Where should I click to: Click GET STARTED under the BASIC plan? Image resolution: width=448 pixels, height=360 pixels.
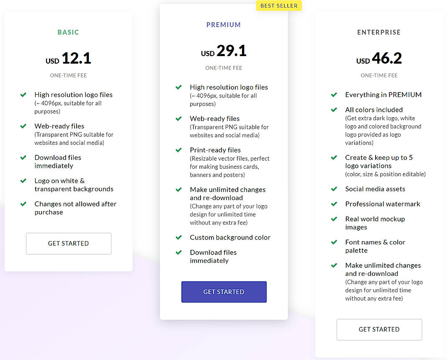[68, 243]
